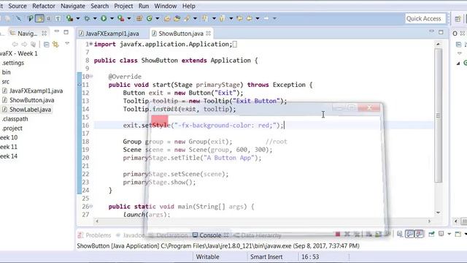Open the Previous Annotation dropdown arrow
Screen dimensions: 467x263
click(231, 18)
